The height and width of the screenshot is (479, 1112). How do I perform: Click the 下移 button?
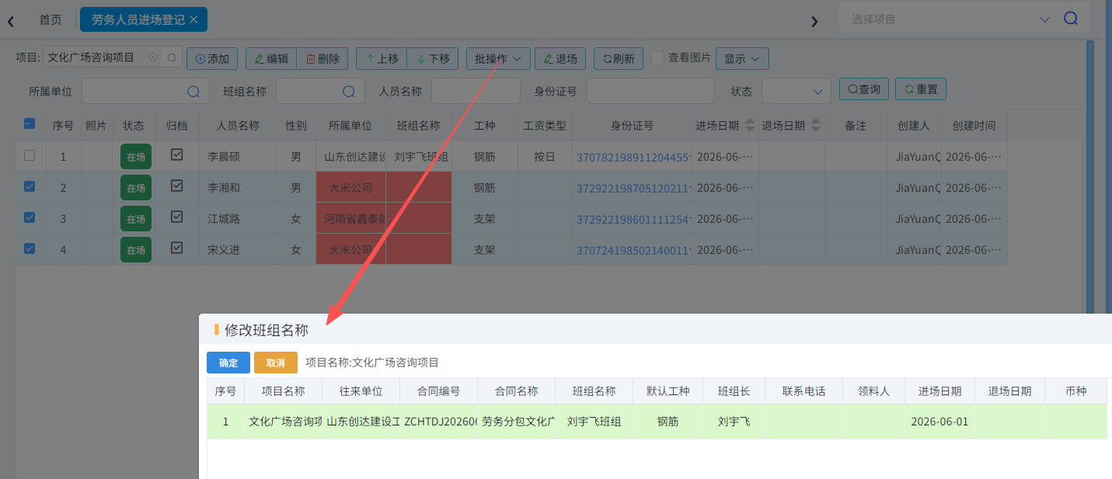click(433, 58)
